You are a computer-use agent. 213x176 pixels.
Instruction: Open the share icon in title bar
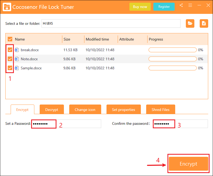(181, 5)
